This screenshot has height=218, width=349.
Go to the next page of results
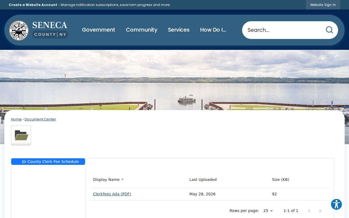pyautogui.click(x=320, y=211)
